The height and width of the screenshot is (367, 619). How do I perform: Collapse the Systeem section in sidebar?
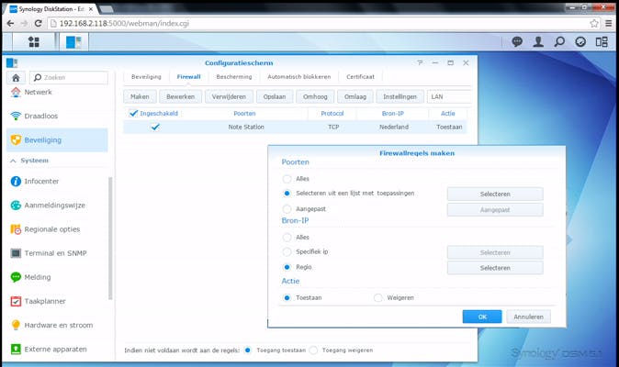pos(13,161)
